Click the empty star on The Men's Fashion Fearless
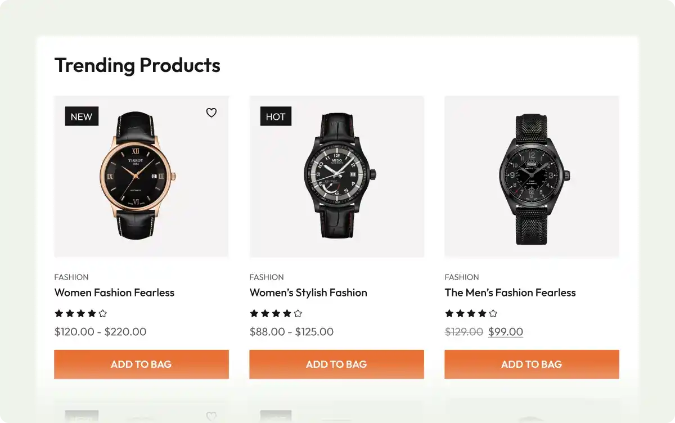The image size is (675, 423). 493,313
